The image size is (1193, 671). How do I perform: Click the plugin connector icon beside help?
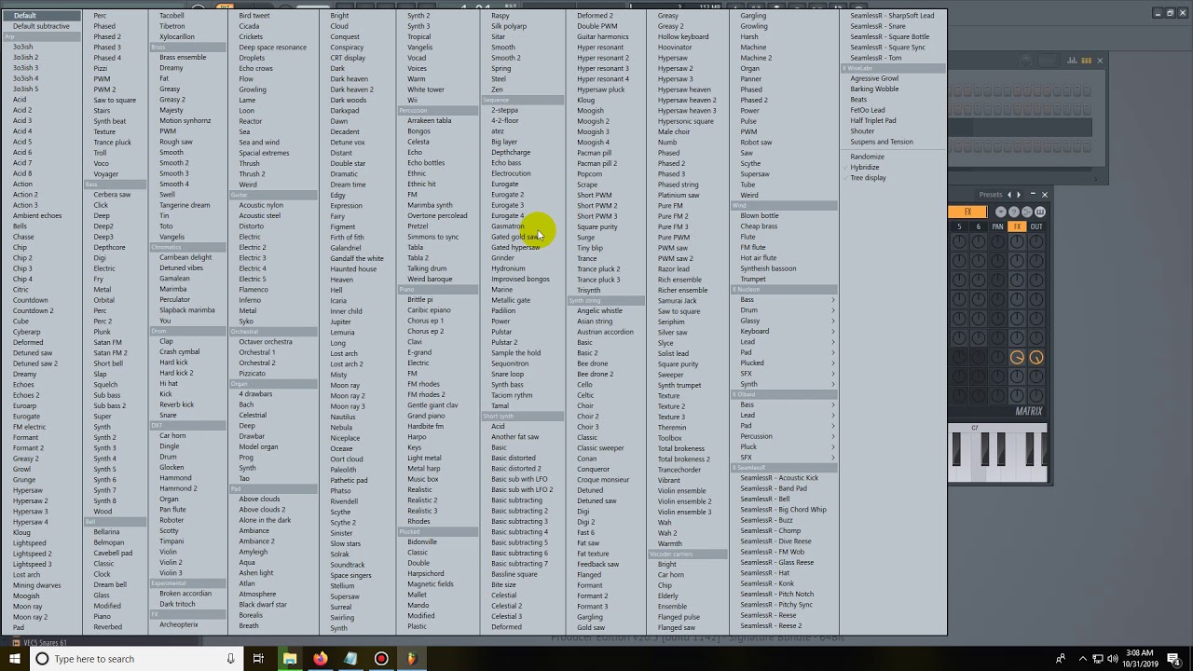1027,212
